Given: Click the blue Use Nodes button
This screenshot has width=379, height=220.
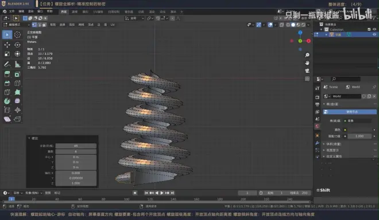Looking at the screenshot, I should pos(350,112).
